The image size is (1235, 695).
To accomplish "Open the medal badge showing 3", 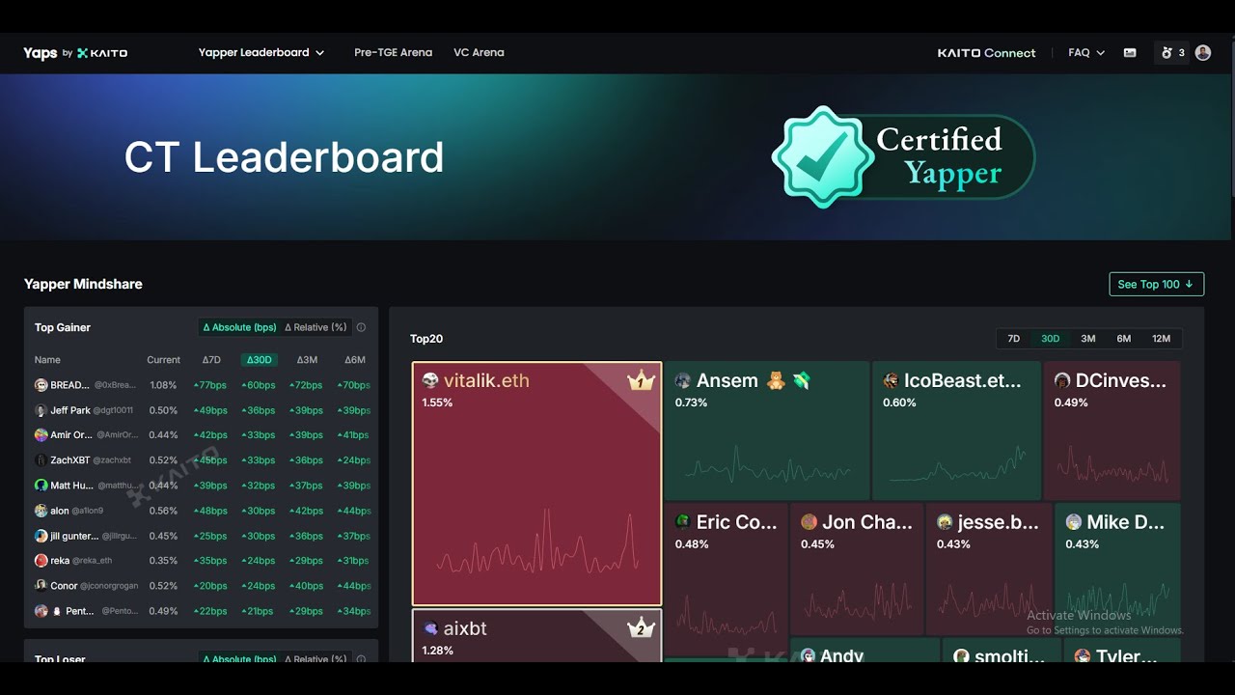I will pos(1172,53).
